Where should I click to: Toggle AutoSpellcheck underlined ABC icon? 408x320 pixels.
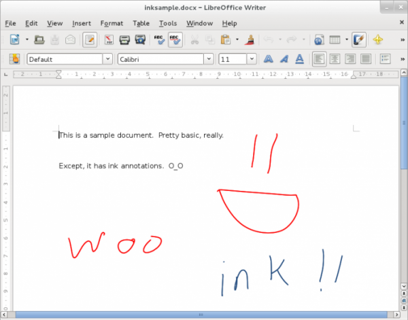point(175,40)
